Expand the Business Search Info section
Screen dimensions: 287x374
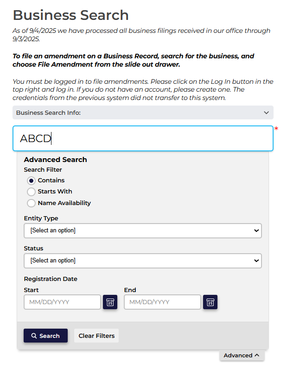142,112
